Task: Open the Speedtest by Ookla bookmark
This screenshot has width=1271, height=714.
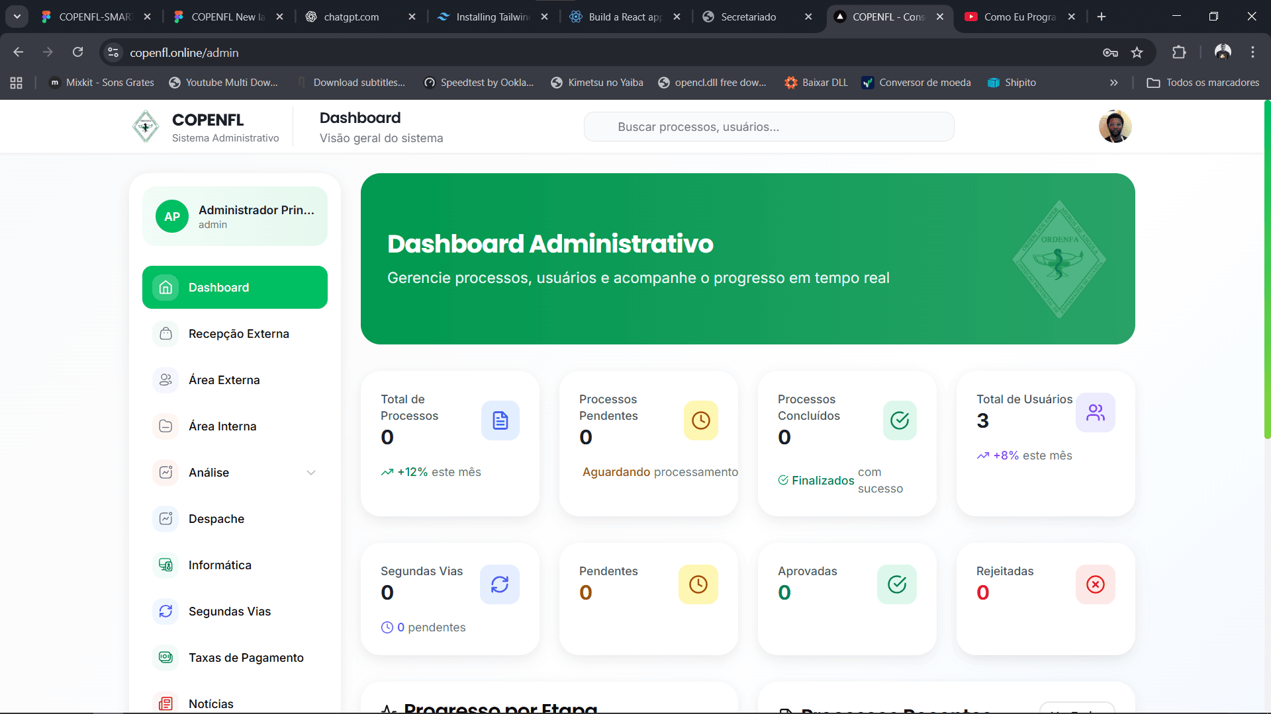Action: pyautogui.click(x=479, y=83)
